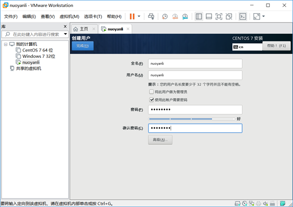Enter full screen mode icon
293x207 pixels.
(x=219, y=16)
